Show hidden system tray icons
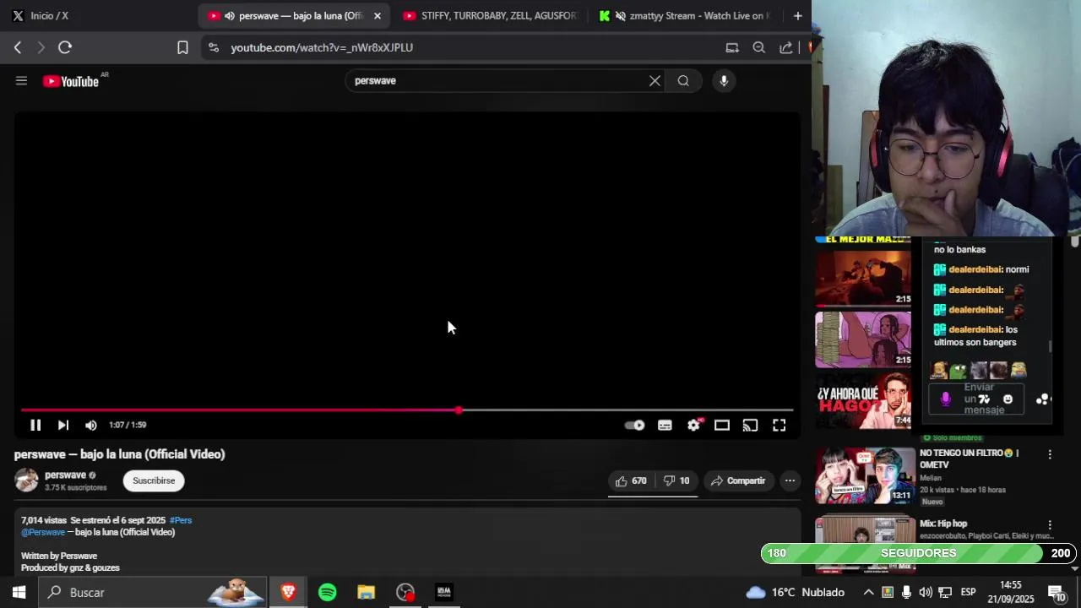 tap(868, 592)
